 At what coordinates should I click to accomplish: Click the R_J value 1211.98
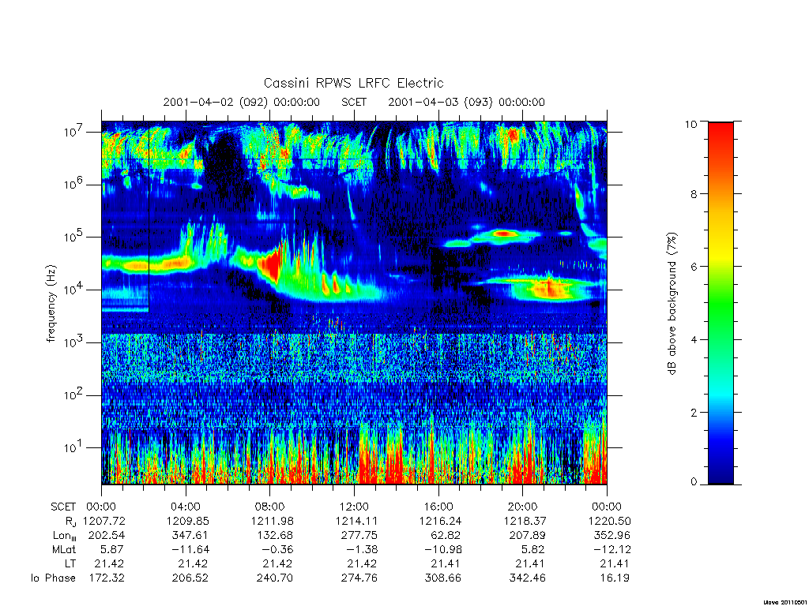click(272, 522)
